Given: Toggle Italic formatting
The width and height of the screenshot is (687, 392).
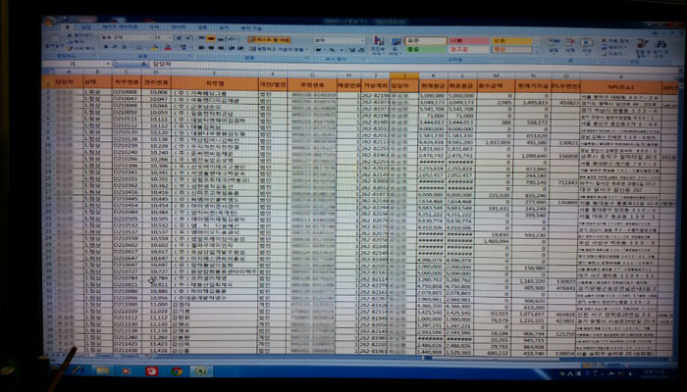Looking at the screenshot, I should tap(115, 47).
